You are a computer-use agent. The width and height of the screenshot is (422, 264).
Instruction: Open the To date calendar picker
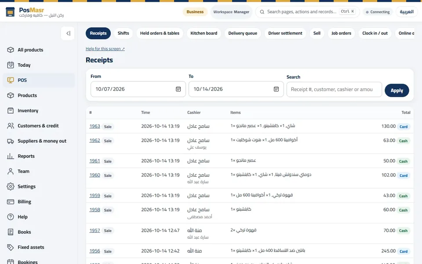[276, 89]
